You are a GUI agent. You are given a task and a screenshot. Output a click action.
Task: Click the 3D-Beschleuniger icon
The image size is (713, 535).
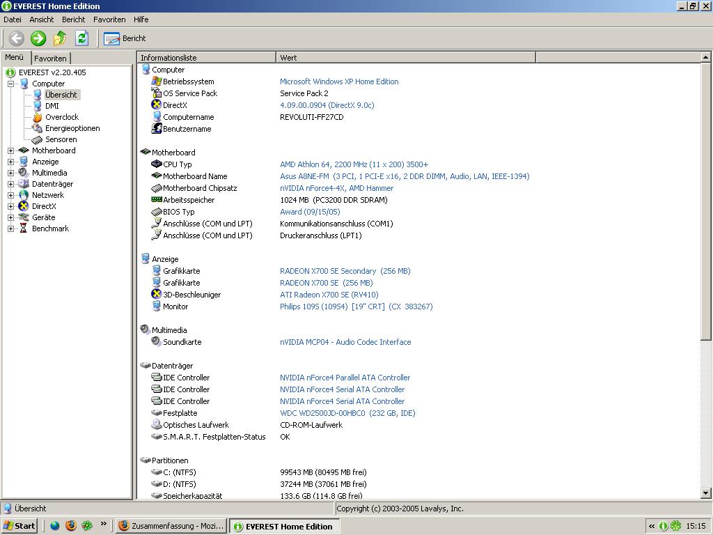coord(157,294)
